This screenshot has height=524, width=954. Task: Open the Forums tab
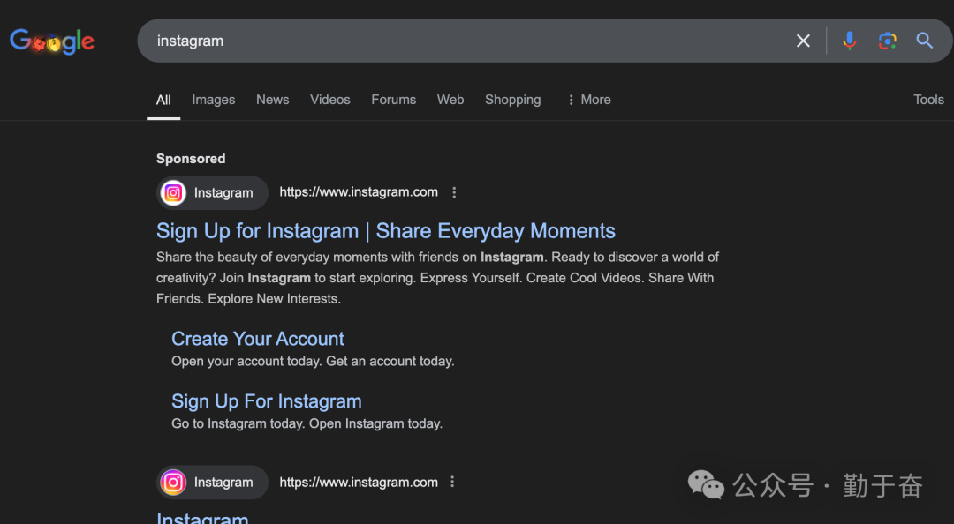click(393, 100)
